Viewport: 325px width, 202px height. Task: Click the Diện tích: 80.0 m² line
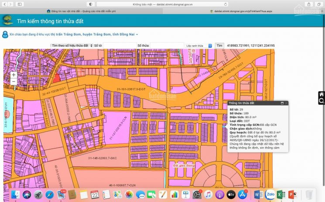(x=243, y=117)
